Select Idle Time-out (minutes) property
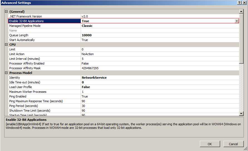This screenshot has width=248, height=151. coord(25,82)
